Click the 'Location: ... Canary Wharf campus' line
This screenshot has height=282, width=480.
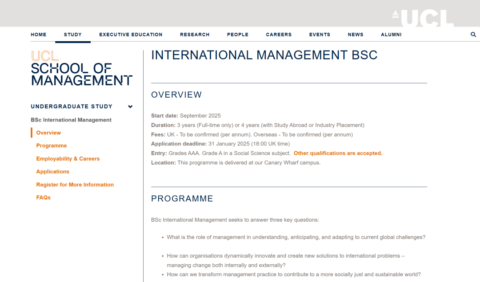[x=236, y=163]
